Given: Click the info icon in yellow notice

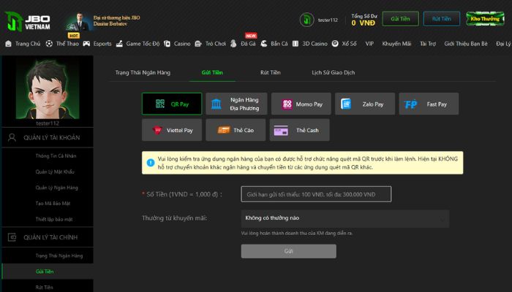Looking at the screenshot, I should coord(151,163).
